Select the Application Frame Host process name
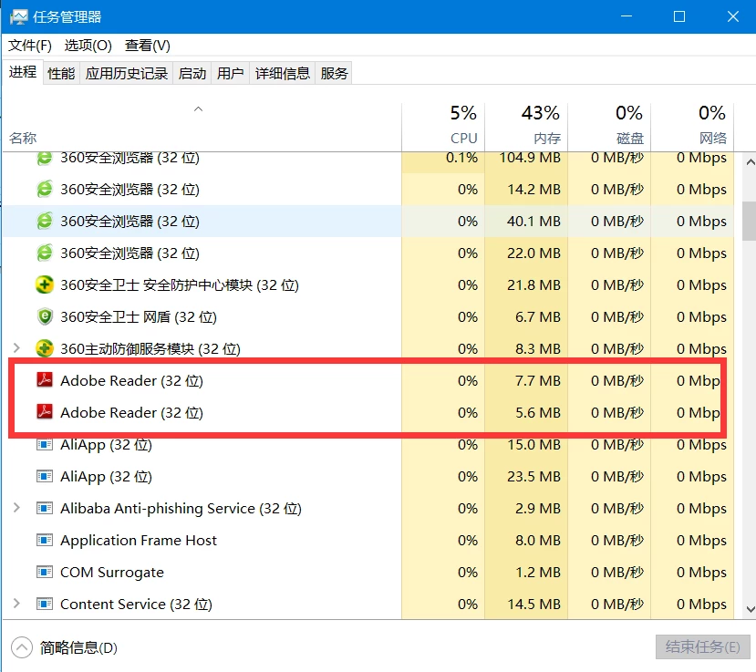 click(139, 541)
